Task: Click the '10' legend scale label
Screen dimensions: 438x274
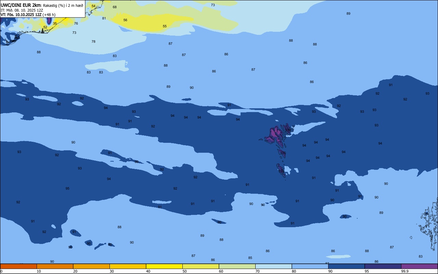Action: click(x=39, y=271)
